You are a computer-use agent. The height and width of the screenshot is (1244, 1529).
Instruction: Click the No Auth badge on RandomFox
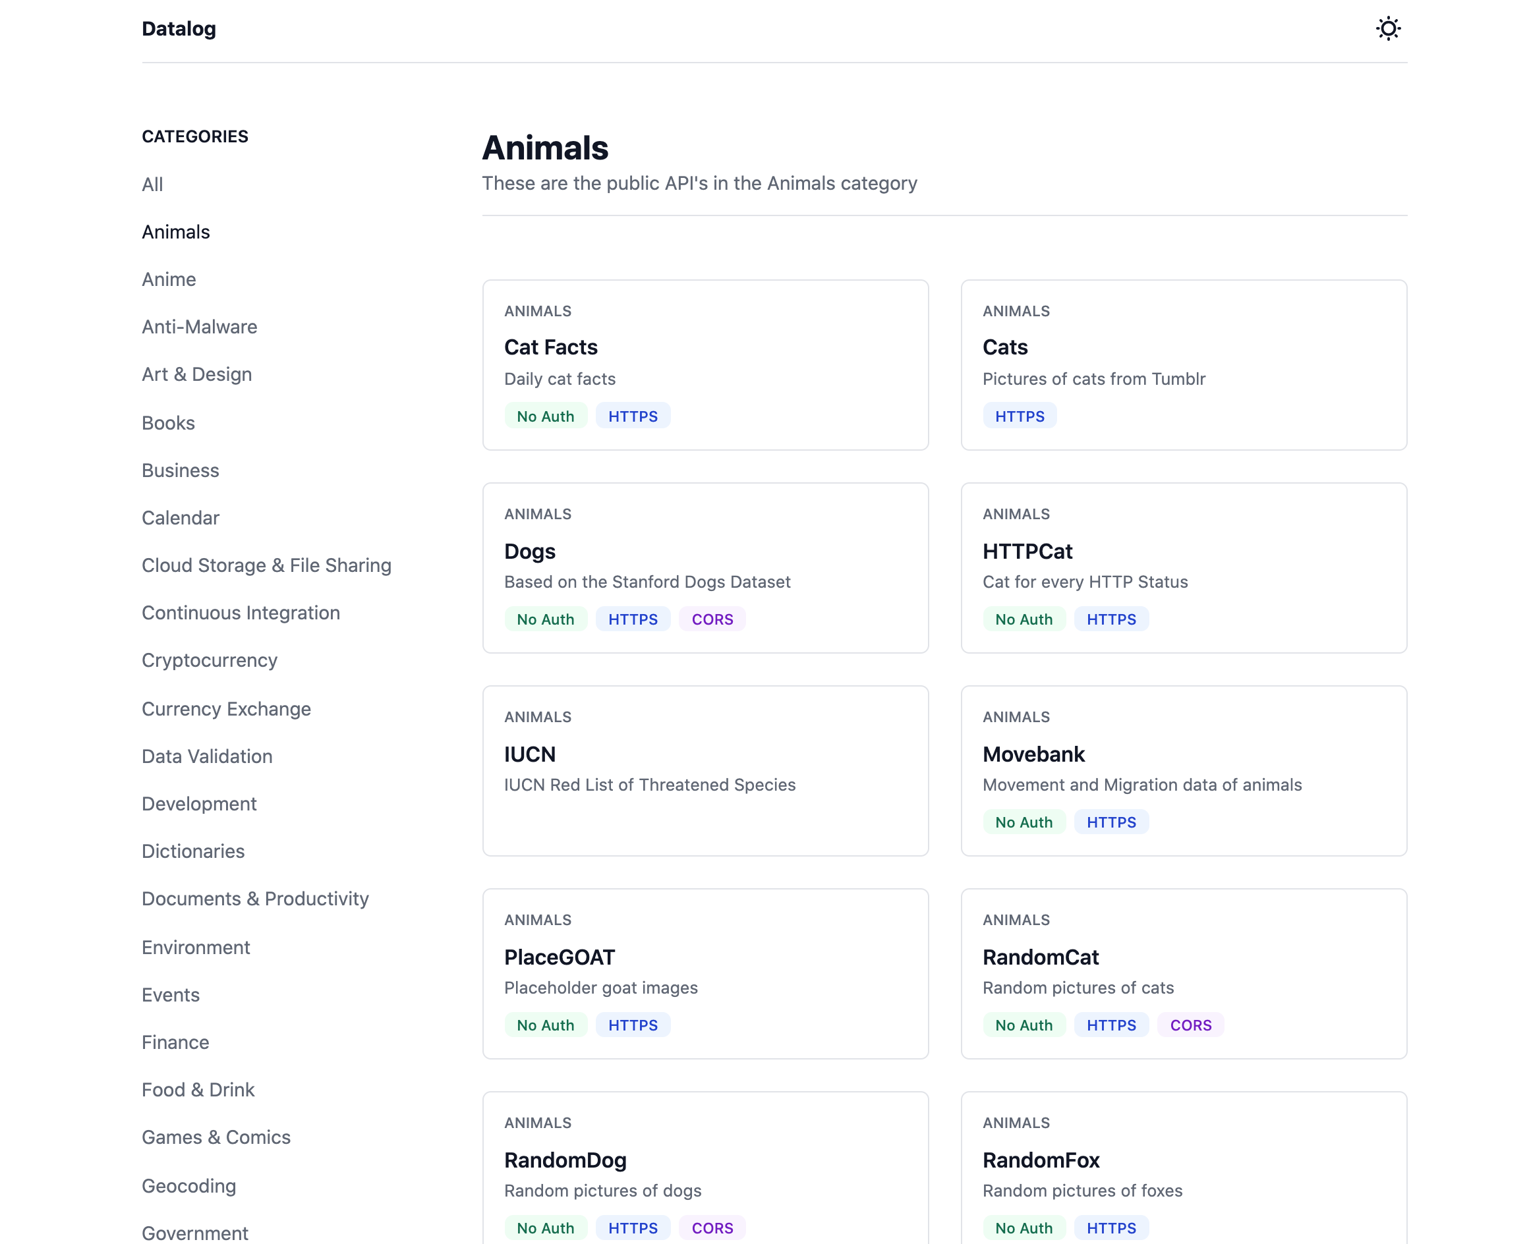tap(1023, 1228)
